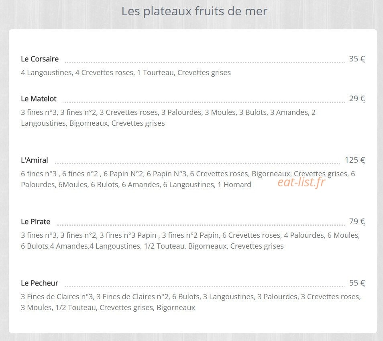Click the 29 € price for Le Matelot
This screenshot has width=383, height=341.
357,98
